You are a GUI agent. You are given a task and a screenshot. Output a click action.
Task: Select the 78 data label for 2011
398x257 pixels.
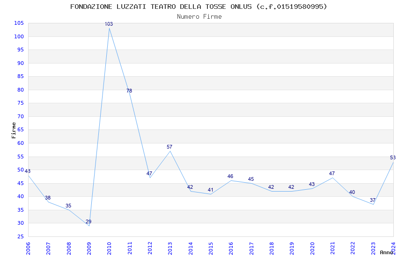[x=129, y=91]
